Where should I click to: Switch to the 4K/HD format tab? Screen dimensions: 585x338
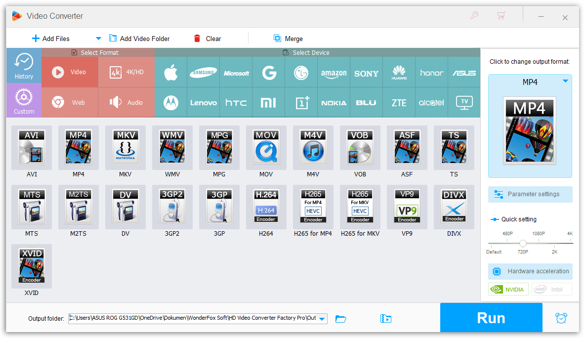tap(126, 72)
